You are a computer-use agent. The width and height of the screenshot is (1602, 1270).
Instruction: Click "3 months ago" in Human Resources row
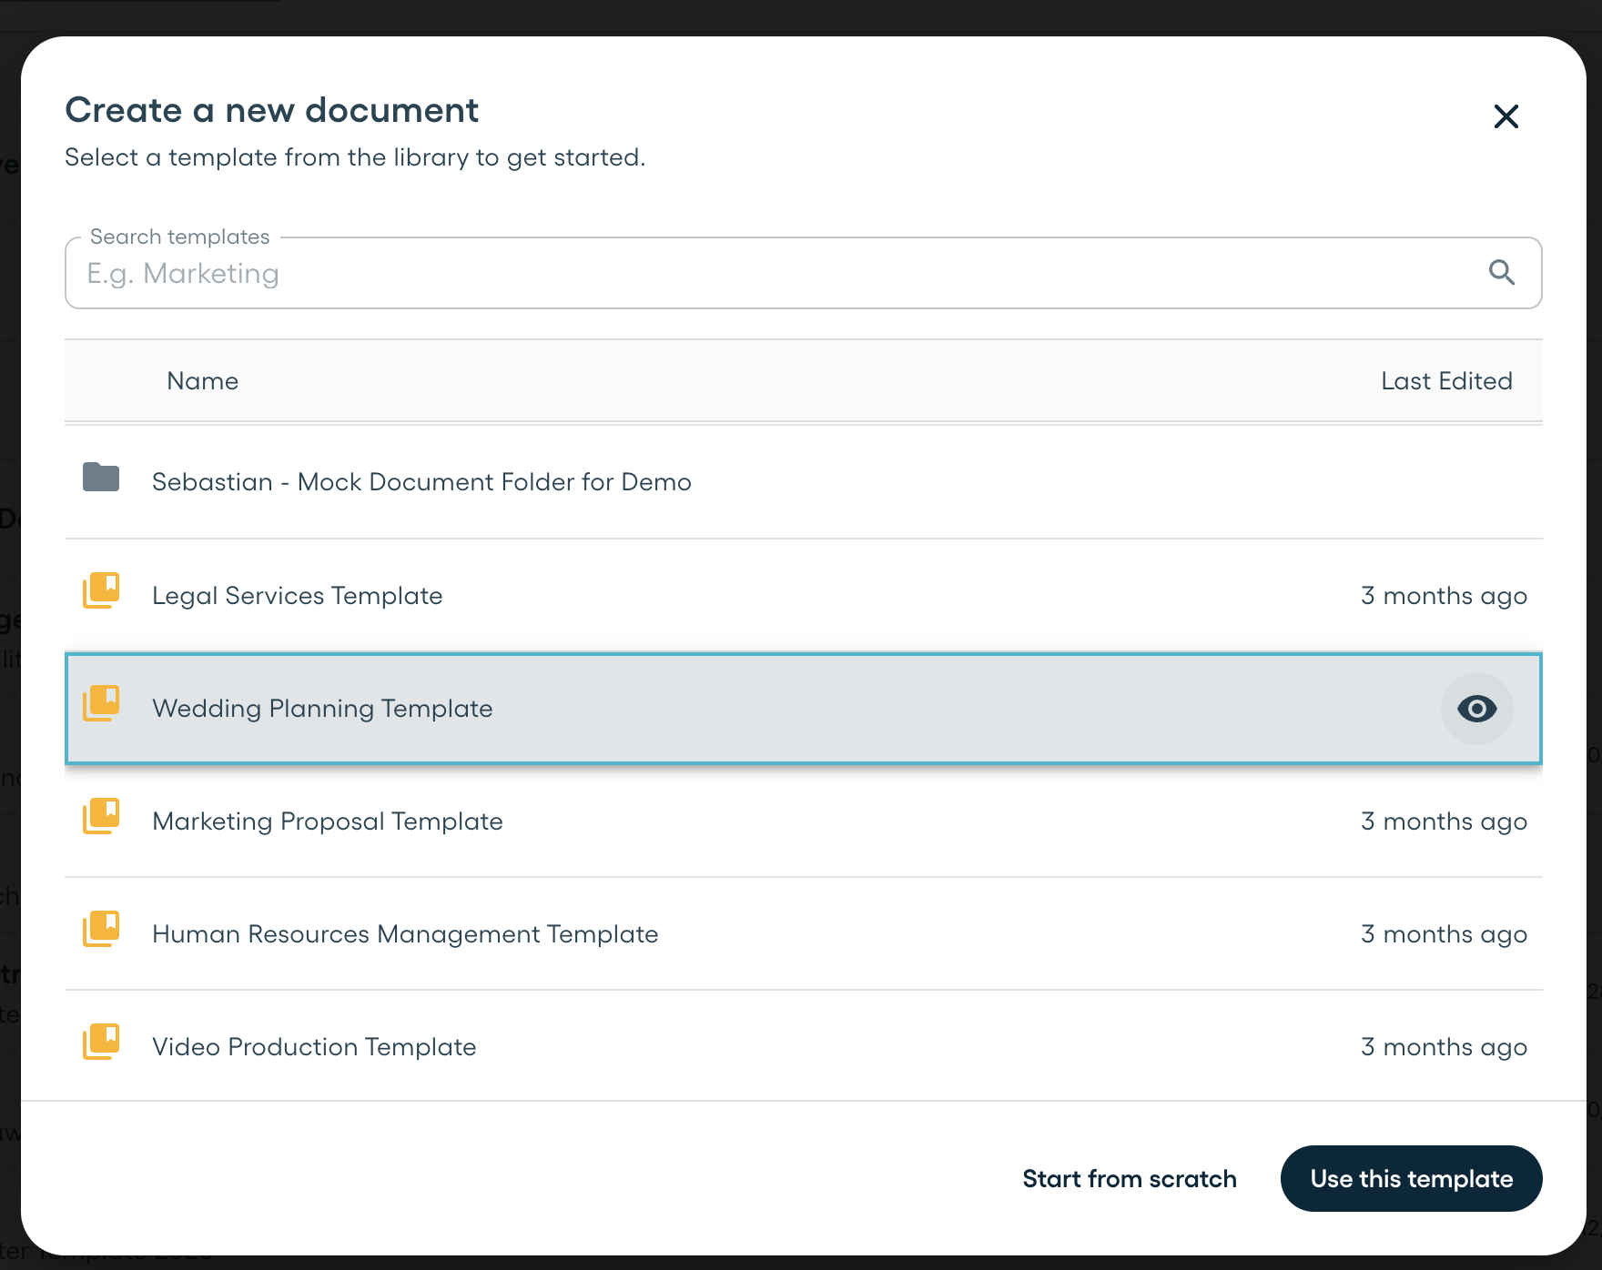[1444, 934]
